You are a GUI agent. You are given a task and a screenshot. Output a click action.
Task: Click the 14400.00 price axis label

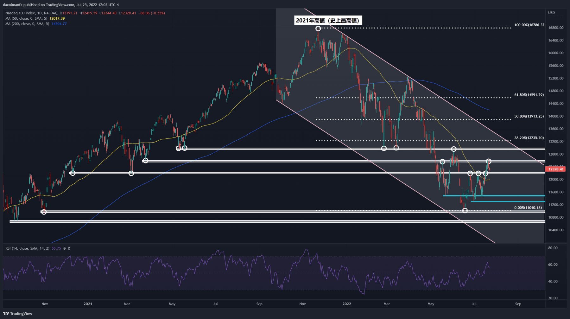tap(556, 104)
